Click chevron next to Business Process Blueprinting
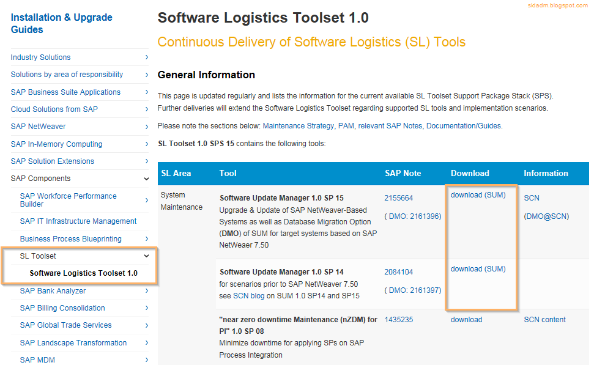 click(x=147, y=239)
